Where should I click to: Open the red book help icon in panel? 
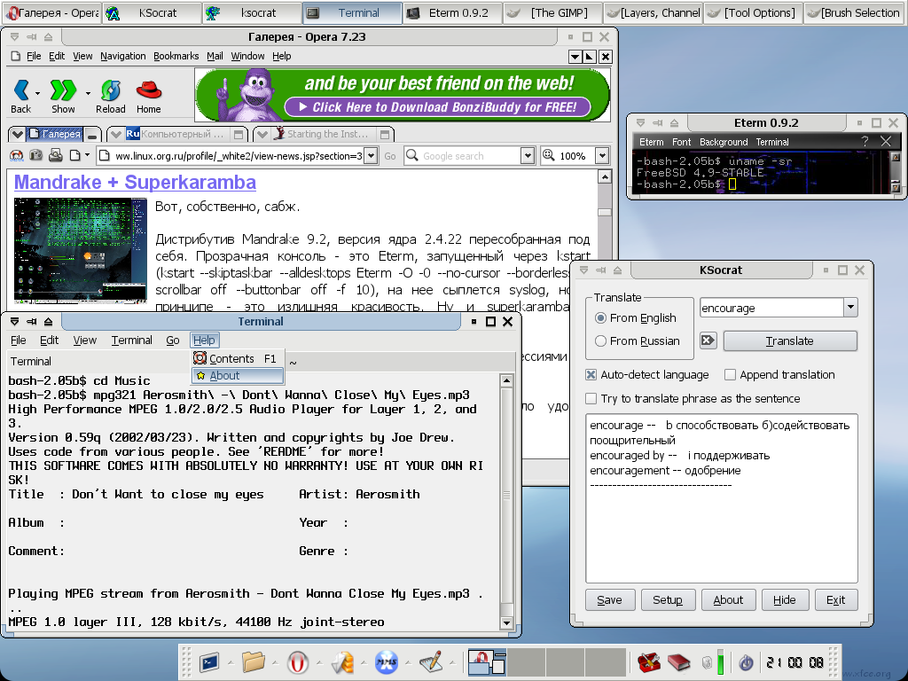coord(678,661)
